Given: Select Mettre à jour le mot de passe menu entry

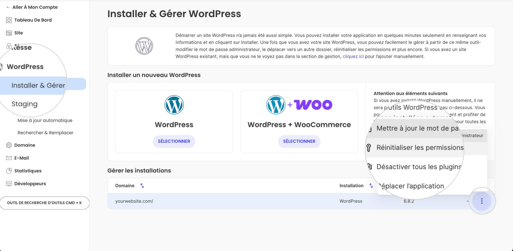Looking at the screenshot, I should (418, 128).
